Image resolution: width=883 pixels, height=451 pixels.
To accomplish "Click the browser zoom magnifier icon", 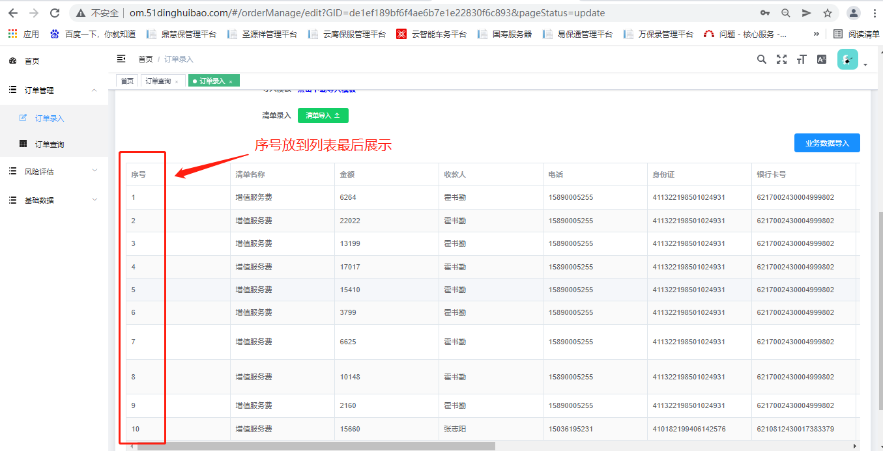I will click(x=786, y=13).
